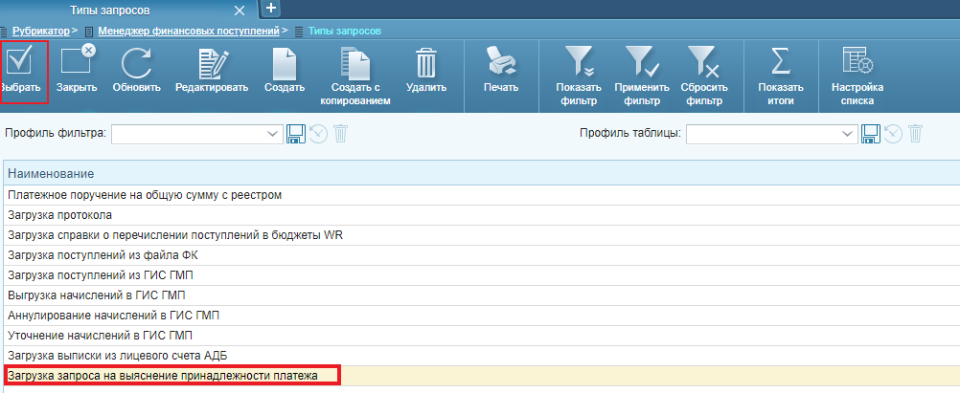This screenshot has height=393, width=960.
Task: Click the trash icon beside Профиль таблицы
Action: (915, 134)
